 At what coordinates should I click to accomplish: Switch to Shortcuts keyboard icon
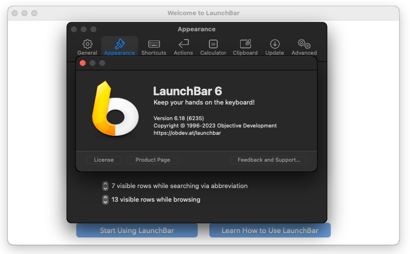click(x=154, y=44)
